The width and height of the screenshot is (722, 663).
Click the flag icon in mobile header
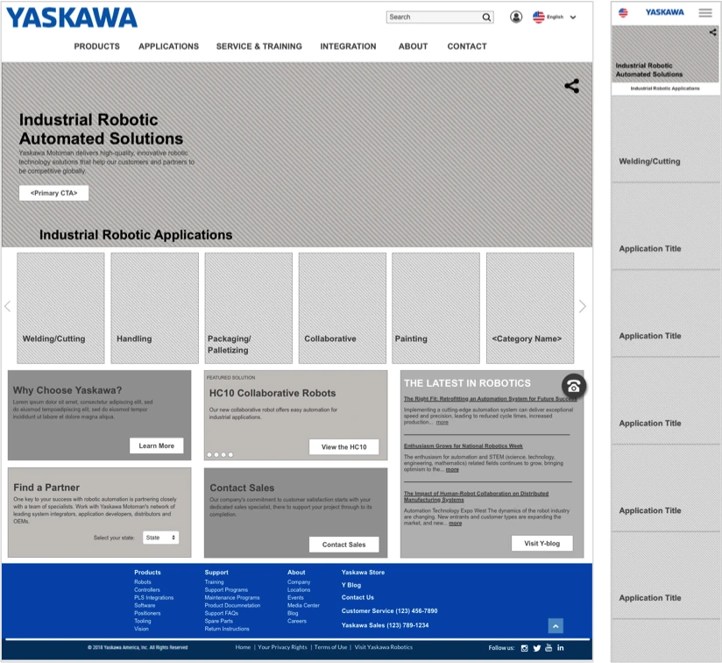tap(623, 12)
